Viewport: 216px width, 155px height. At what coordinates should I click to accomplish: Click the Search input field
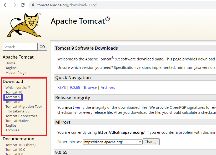(x=20, y=47)
